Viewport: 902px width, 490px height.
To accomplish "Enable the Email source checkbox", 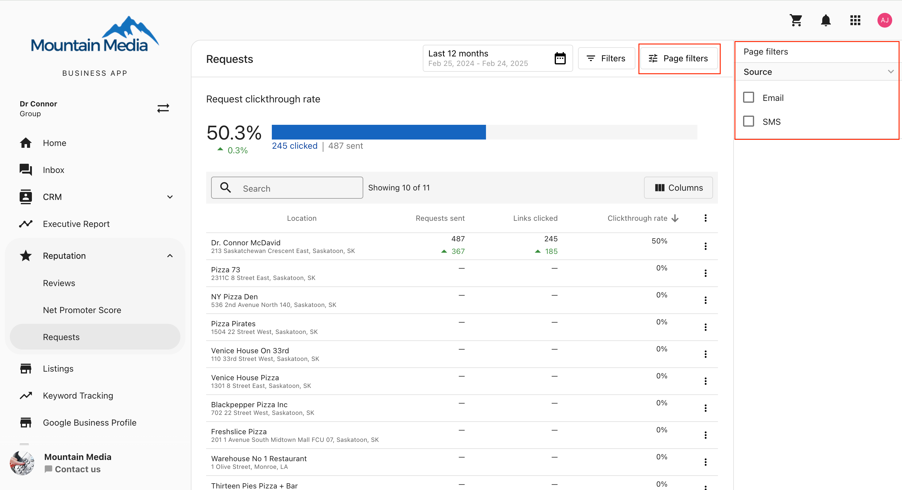I will pyautogui.click(x=749, y=97).
